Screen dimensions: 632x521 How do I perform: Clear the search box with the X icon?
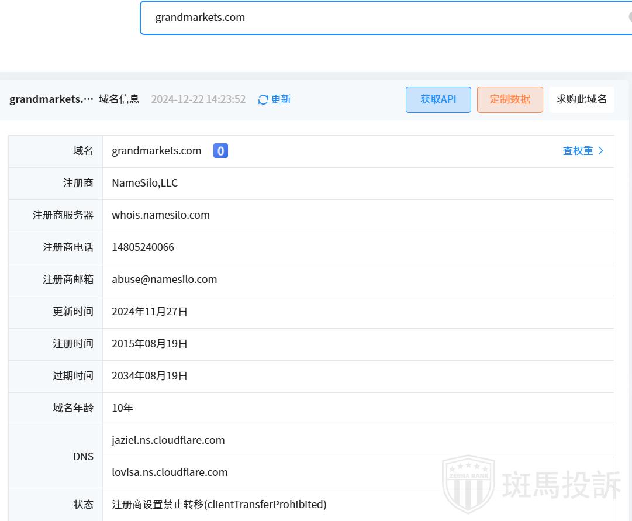click(630, 17)
